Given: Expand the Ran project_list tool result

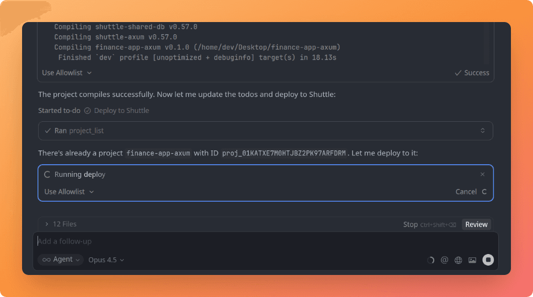Looking at the screenshot, I should coord(482,131).
